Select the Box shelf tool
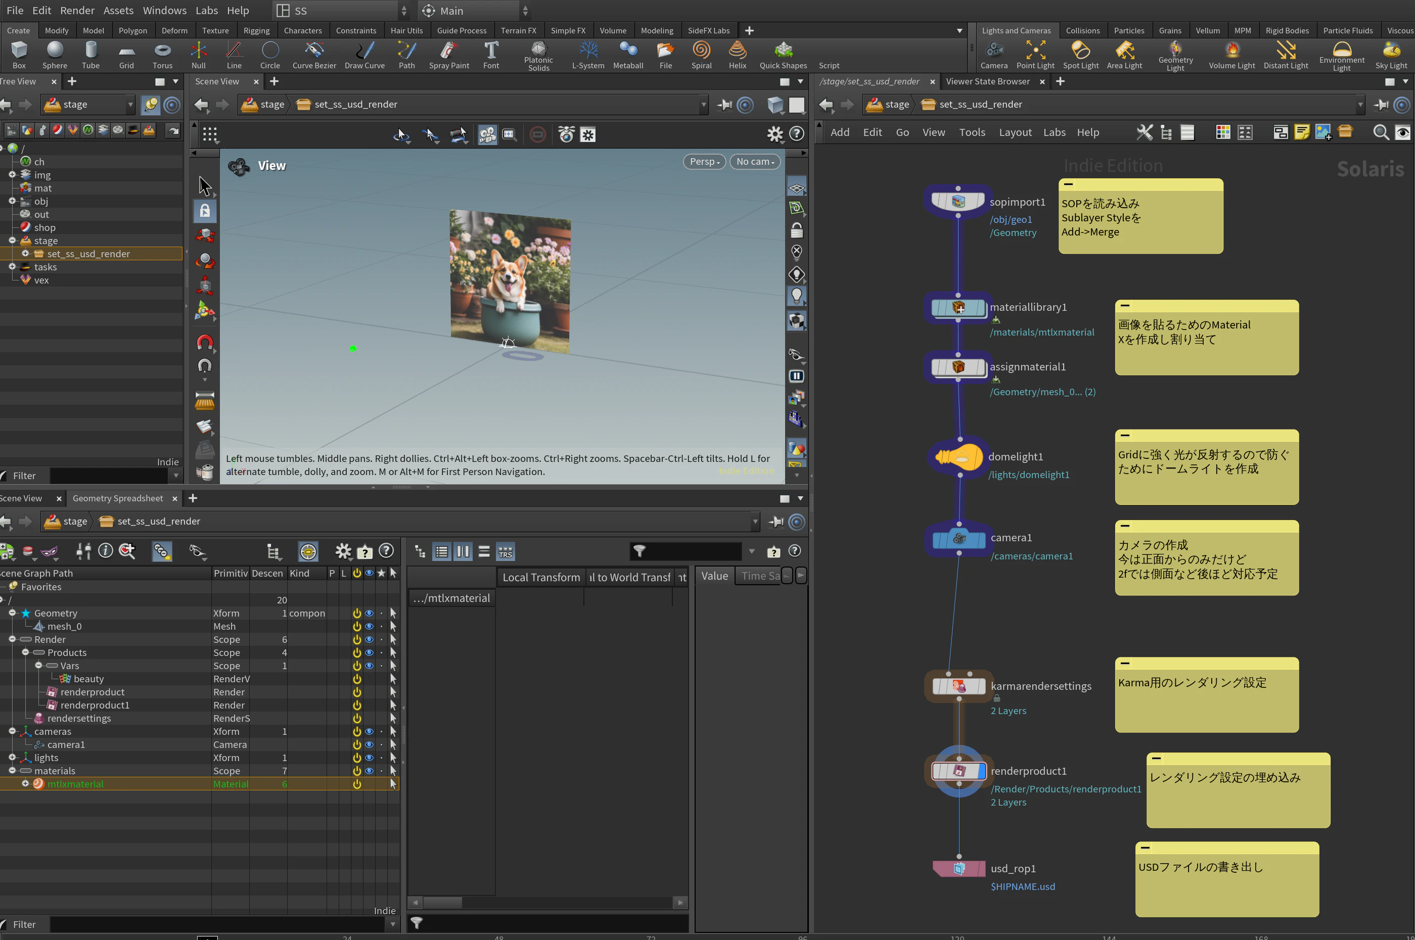The width and height of the screenshot is (1415, 940). (x=19, y=55)
